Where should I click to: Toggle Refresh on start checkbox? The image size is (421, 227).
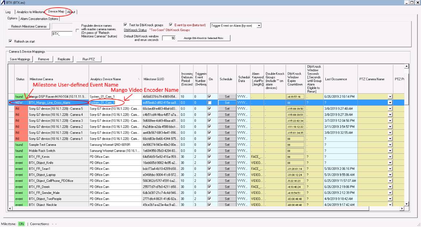point(10,41)
